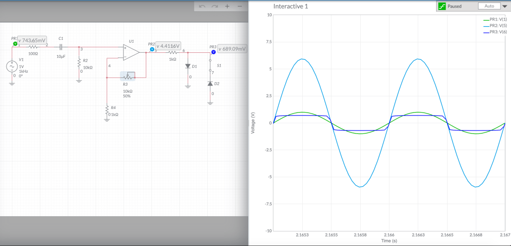Click the green trigger icon beside Paused

[x=442, y=6]
